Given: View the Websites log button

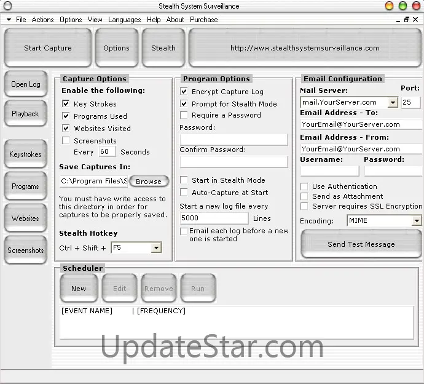Looking at the screenshot, I should click(26, 218).
